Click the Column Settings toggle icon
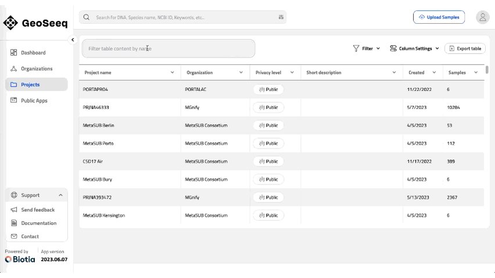This screenshot has height=278, width=495. tap(393, 49)
